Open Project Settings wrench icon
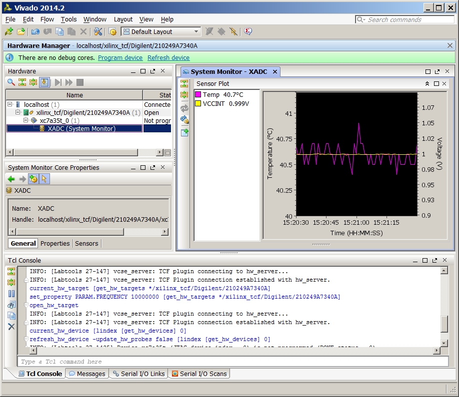This screenshot has height=397, width=459. tap(98, 31)
